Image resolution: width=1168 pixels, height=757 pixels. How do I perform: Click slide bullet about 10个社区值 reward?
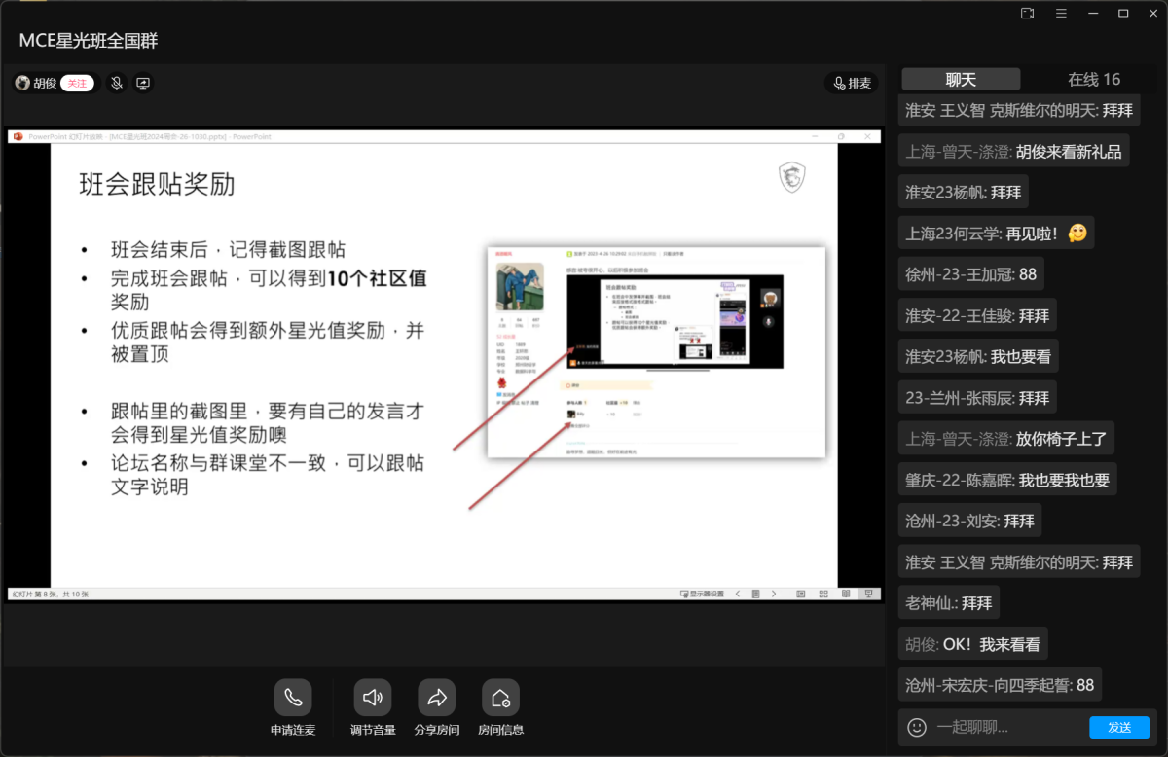pos(269,290)
